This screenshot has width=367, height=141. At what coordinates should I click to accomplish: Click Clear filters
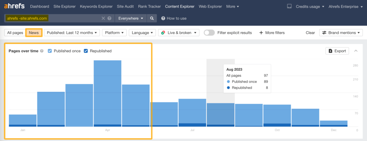point(310,33)
